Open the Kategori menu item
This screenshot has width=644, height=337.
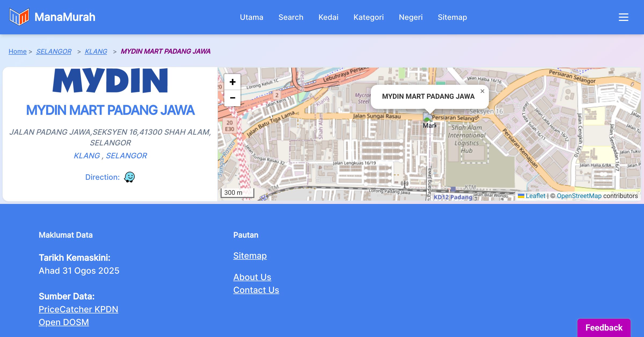[x=368, y=17]
